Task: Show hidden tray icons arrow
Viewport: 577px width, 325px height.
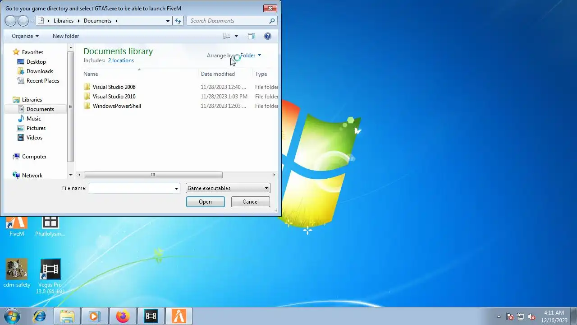Action: point(499,317)
